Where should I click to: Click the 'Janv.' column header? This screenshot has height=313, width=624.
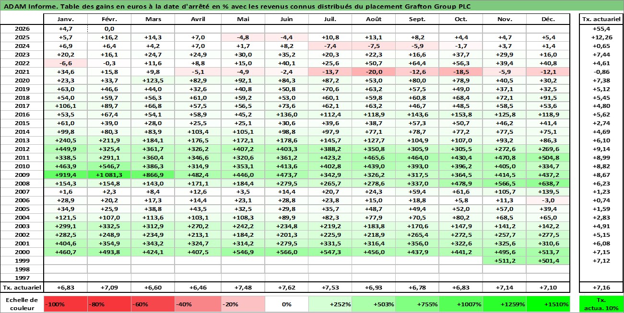tap(65, 19)
